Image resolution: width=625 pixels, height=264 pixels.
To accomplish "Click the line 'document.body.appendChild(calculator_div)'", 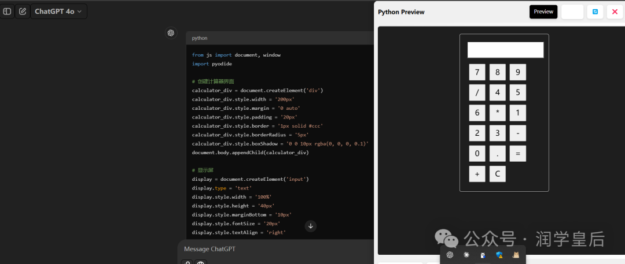I will point(251,153).
